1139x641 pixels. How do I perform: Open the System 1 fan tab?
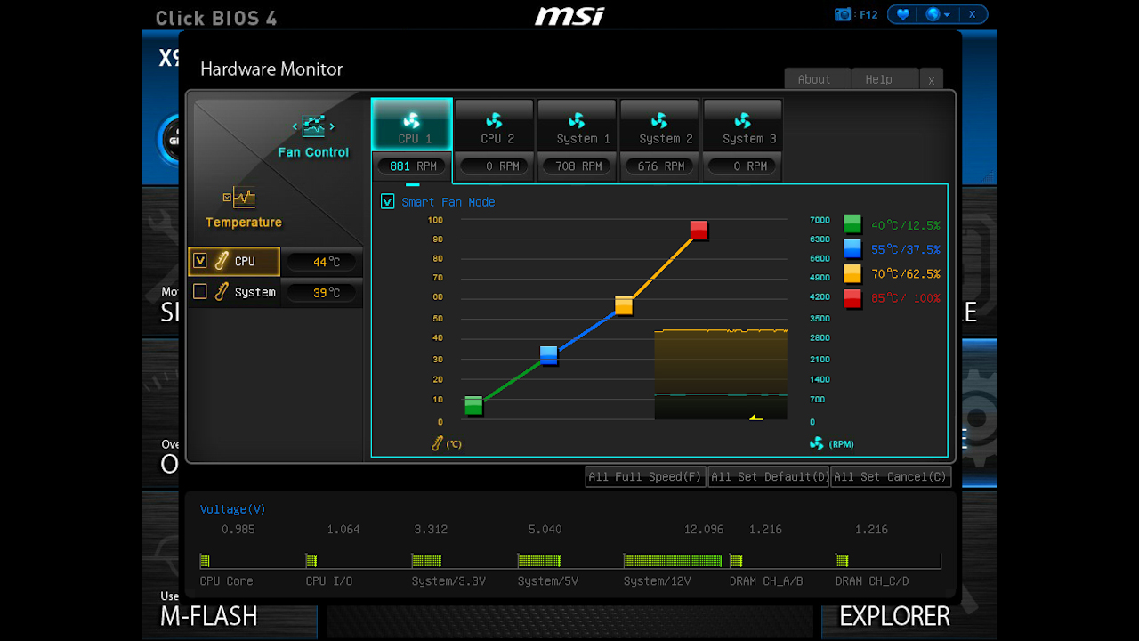[x=577, y=125]
